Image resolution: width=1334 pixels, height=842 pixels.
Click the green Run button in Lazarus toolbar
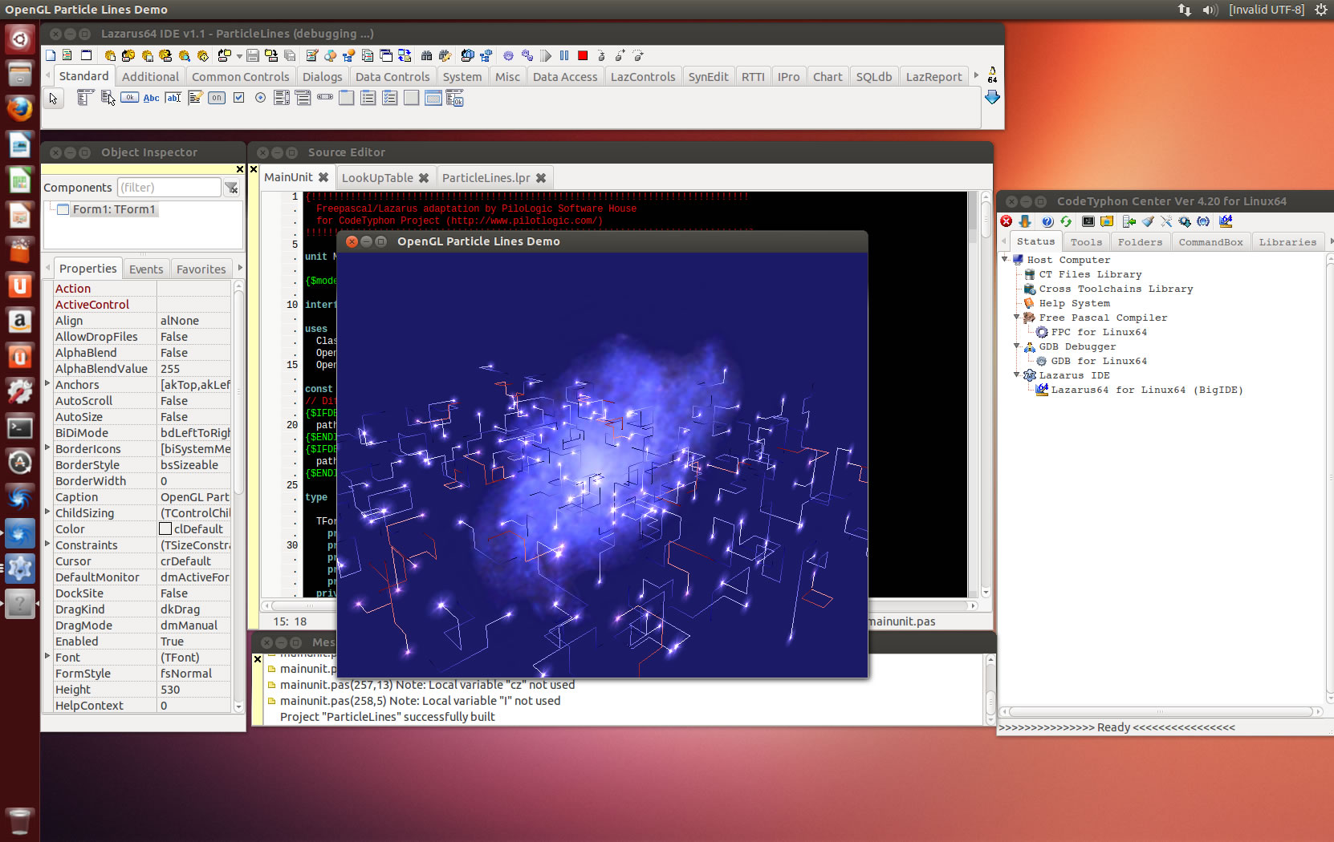(x=545, y=55)
